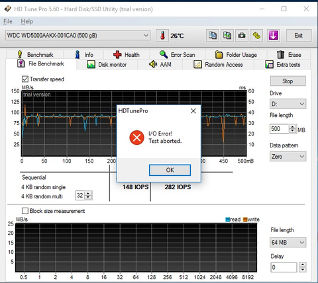Click the 148 IOPS result value
Screen dimensions: 318x283
(x=136, y=187)
